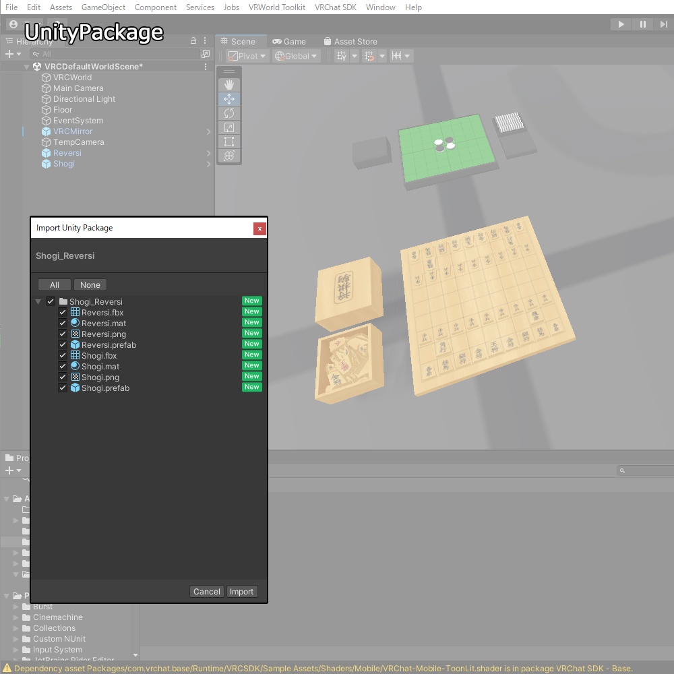The width and height of the screenshot is (674, 674).
Task: Select the Rotate tool
Action: pos(229,113)
